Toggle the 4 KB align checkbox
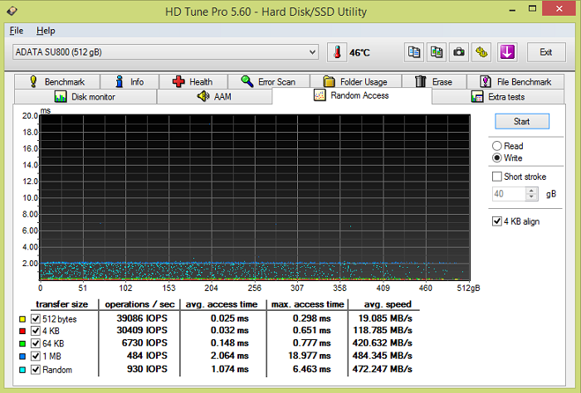581x393 pixels. (x=497, y=221)
